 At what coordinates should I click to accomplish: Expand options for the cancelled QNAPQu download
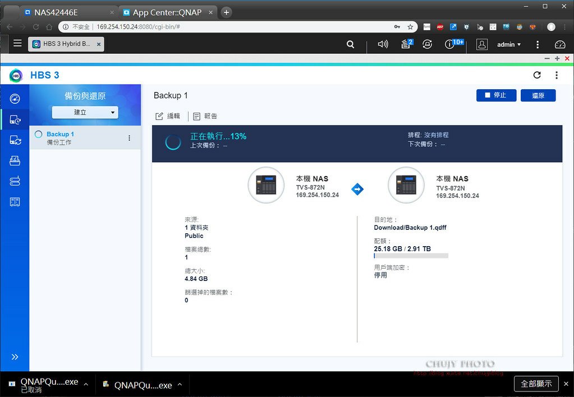pyautogui.click(x=86, y=384)
